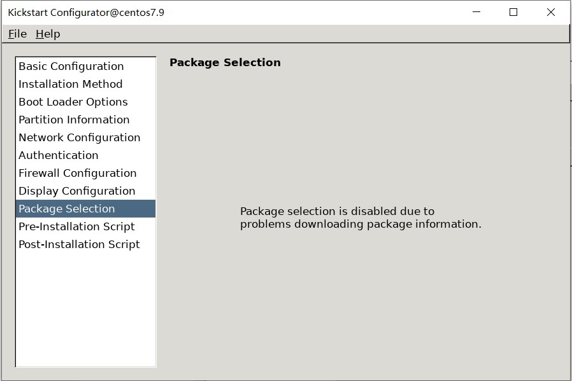The image size is (572, 381).
Task: Open the Pre-Installation Script section
Action: (77, 226)
